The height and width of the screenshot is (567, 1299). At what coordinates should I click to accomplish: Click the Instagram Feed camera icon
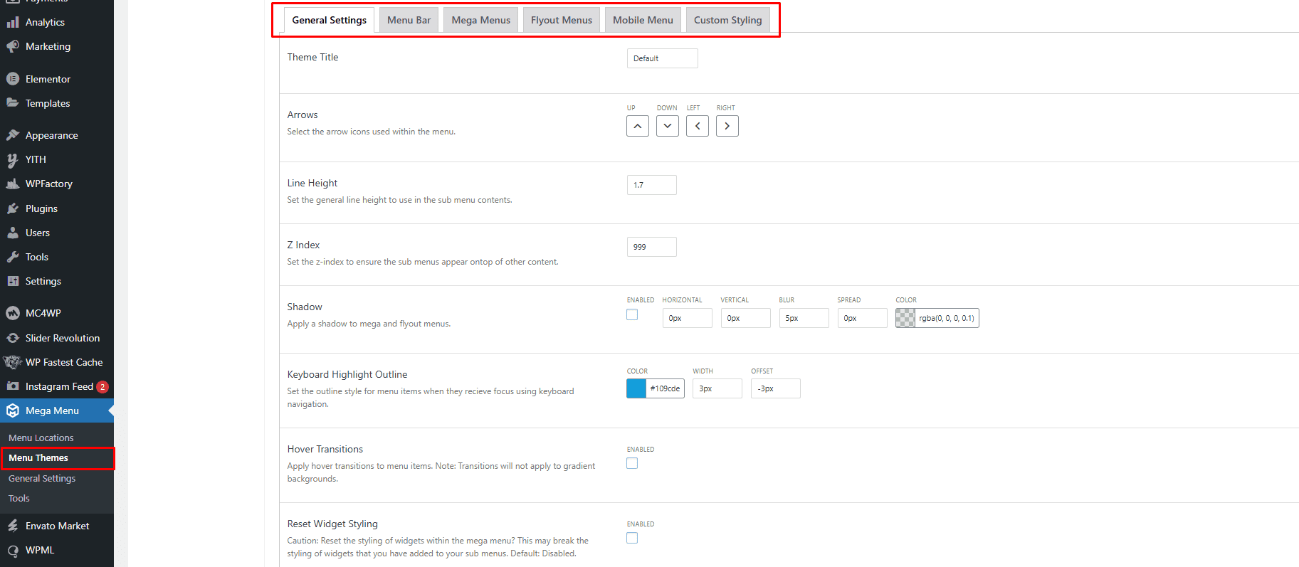pyautogui.click(x=13, y=386)
